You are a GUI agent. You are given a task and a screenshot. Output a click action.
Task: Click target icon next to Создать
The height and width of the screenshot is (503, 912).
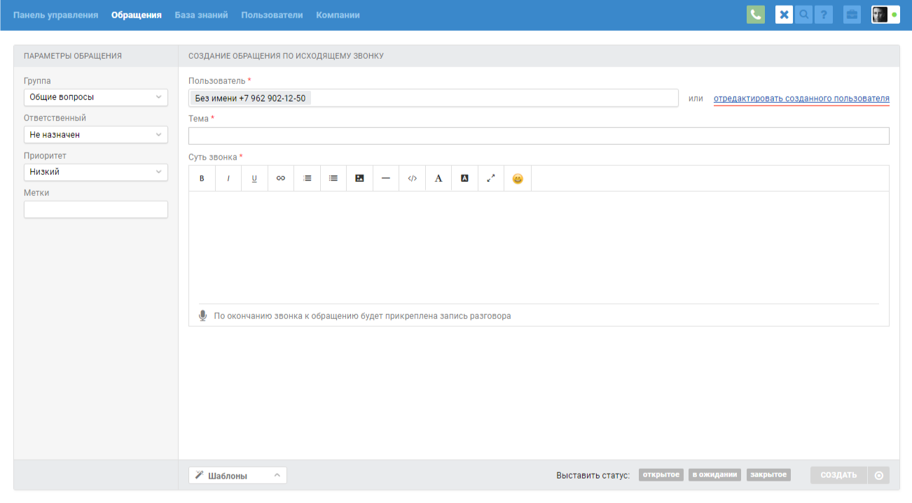(878, 475)
